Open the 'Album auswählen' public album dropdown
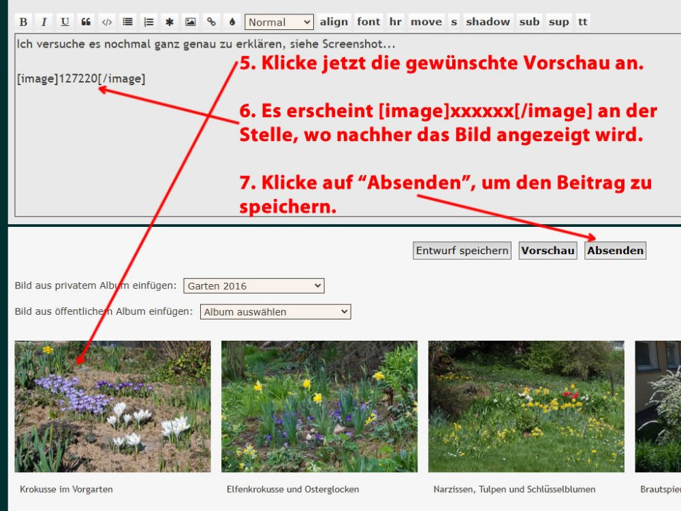This screenshot has width=681, height=511. 275,312
